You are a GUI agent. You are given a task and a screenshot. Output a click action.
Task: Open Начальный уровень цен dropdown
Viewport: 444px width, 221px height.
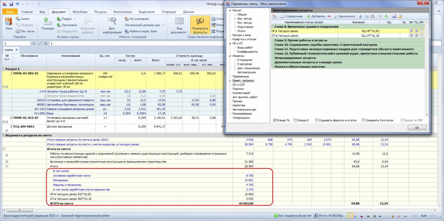[x=144, y=25]
